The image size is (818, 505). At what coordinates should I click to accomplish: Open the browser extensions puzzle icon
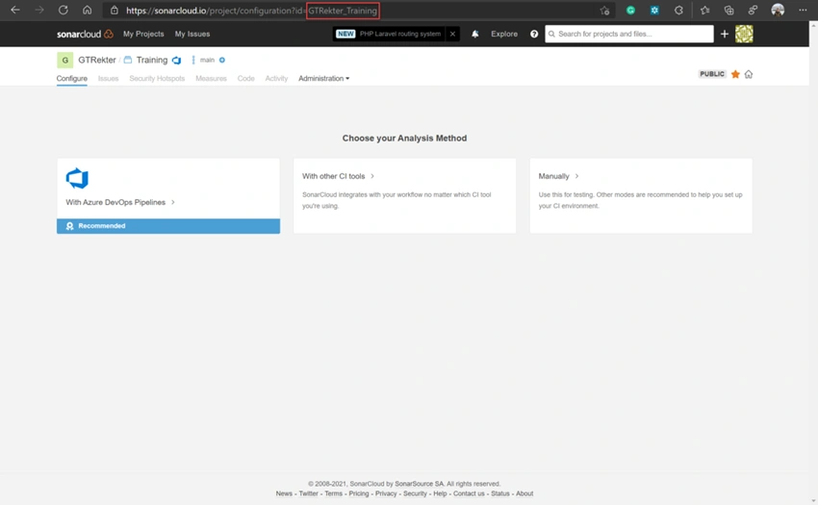click(678, 10)
